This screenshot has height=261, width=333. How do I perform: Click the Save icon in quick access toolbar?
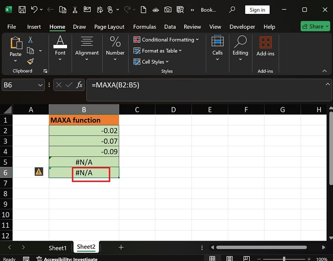tap(22, 10)
